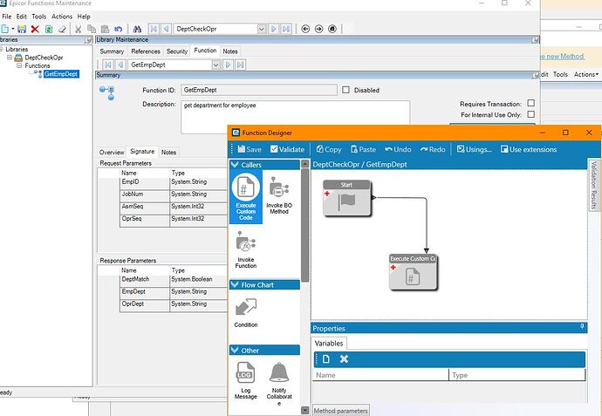Copy with the main toolbar copy icon
The height and width of the screenshot is (416, 602).
pos(92,29)
